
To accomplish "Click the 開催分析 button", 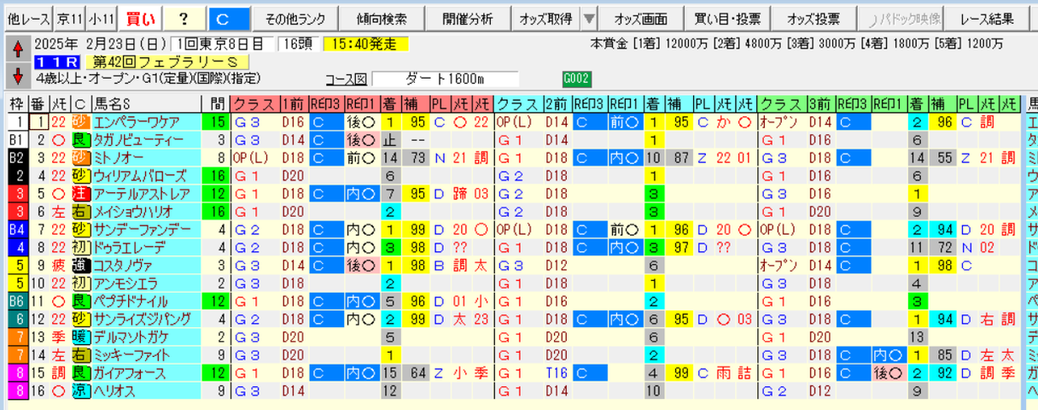I will [468, 19].
